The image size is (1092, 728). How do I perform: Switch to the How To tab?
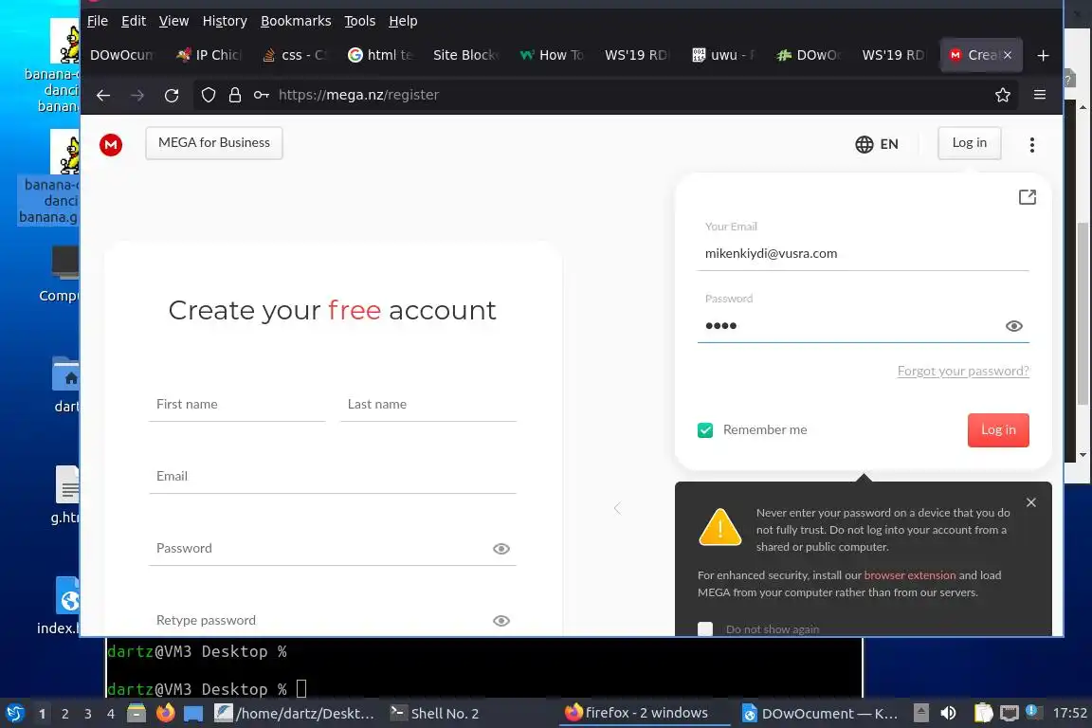[x=553, y=55]
